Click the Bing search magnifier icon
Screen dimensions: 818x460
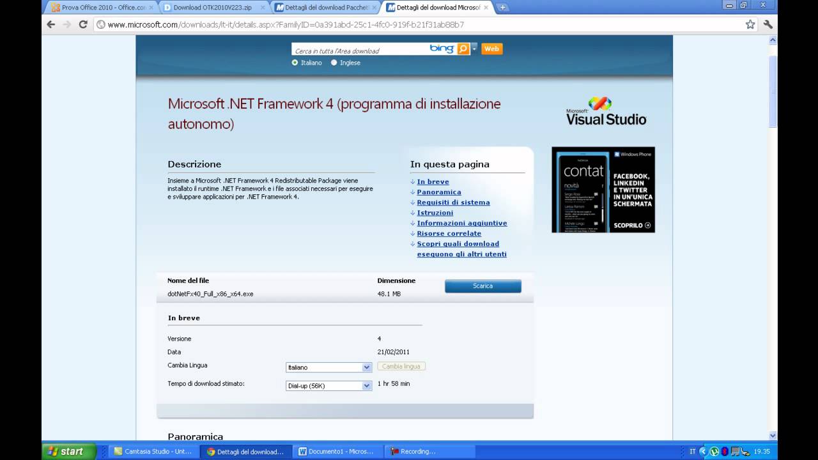point(463,49)
